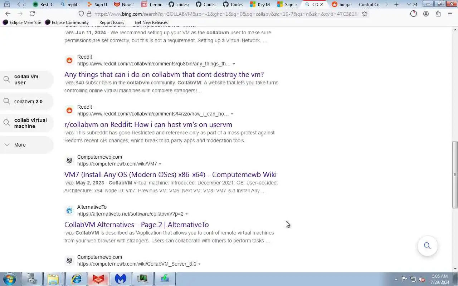This screenshot has height=286, width=458.
Task: Switch to the codes GitHub tab
Action: click(179, 4)
